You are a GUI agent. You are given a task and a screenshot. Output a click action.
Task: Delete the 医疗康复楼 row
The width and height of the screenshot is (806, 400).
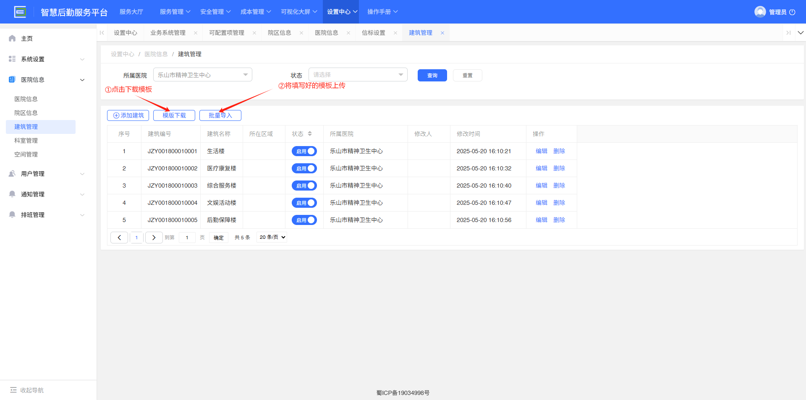pyautogui.click(x=559, y=168)
